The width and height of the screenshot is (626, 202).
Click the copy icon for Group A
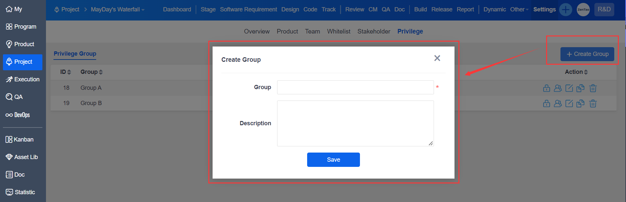click(x=580, y=88)
